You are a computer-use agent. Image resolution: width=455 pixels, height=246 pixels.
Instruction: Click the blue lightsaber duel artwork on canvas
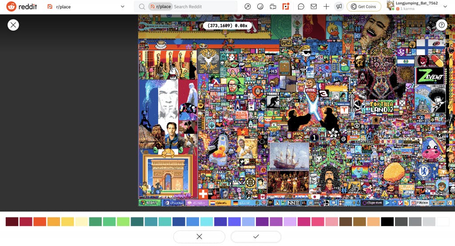click(x=314, y=112)
